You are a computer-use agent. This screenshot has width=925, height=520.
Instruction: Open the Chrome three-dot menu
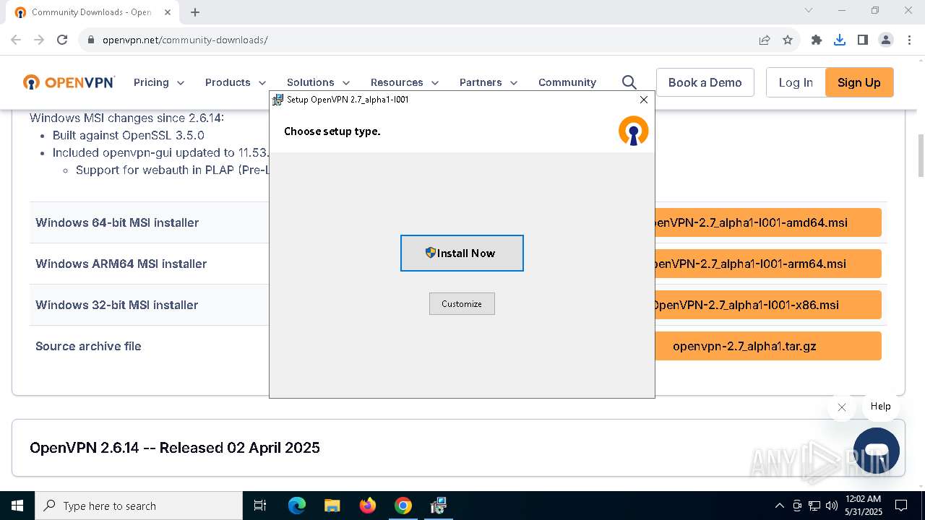[908, 40]
